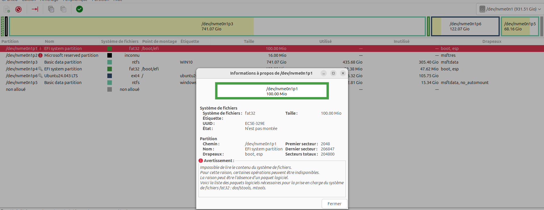The image size is (544, 210).
Task: Select the /dev/nvme0n1p1 partition row
Action: tap(272, 49)
